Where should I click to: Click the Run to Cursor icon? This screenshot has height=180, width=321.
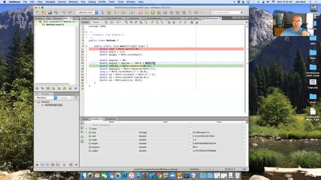tap(184, 12)
